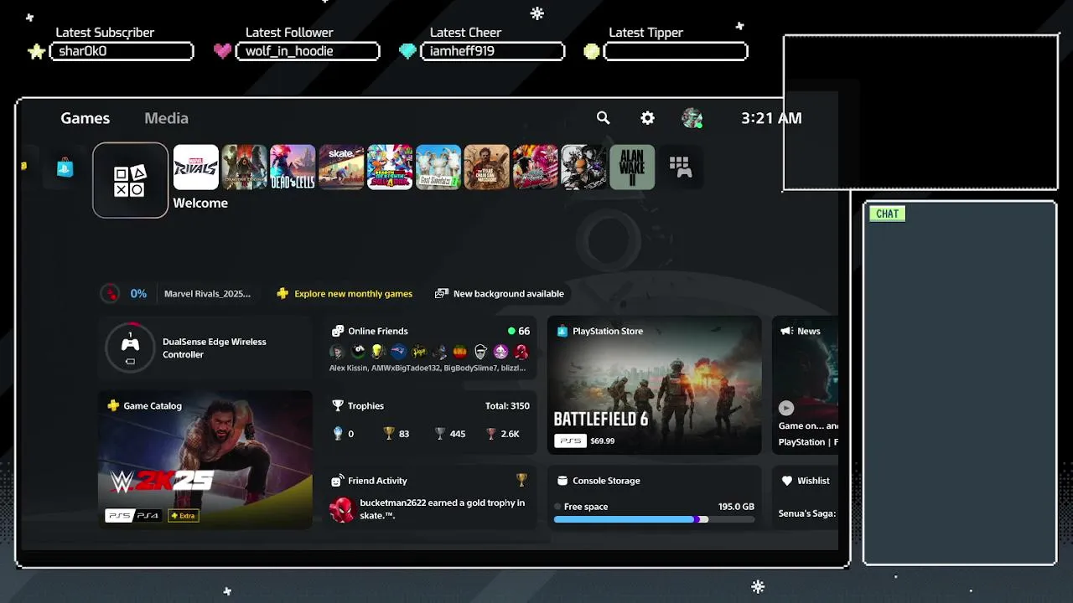Screen dimensions: 1073x603
Task: Open the Friend Activity card
Action: click(x=431, y=497)
